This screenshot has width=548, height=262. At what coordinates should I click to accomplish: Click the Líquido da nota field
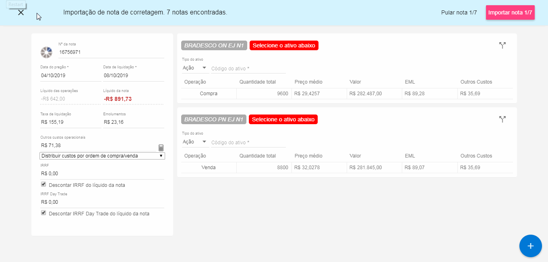(134, 99)
